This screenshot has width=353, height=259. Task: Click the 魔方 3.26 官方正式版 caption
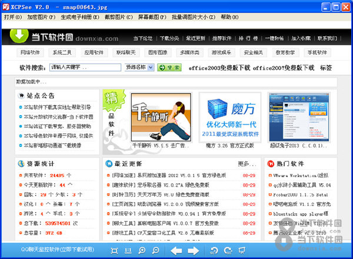(230, 146)
